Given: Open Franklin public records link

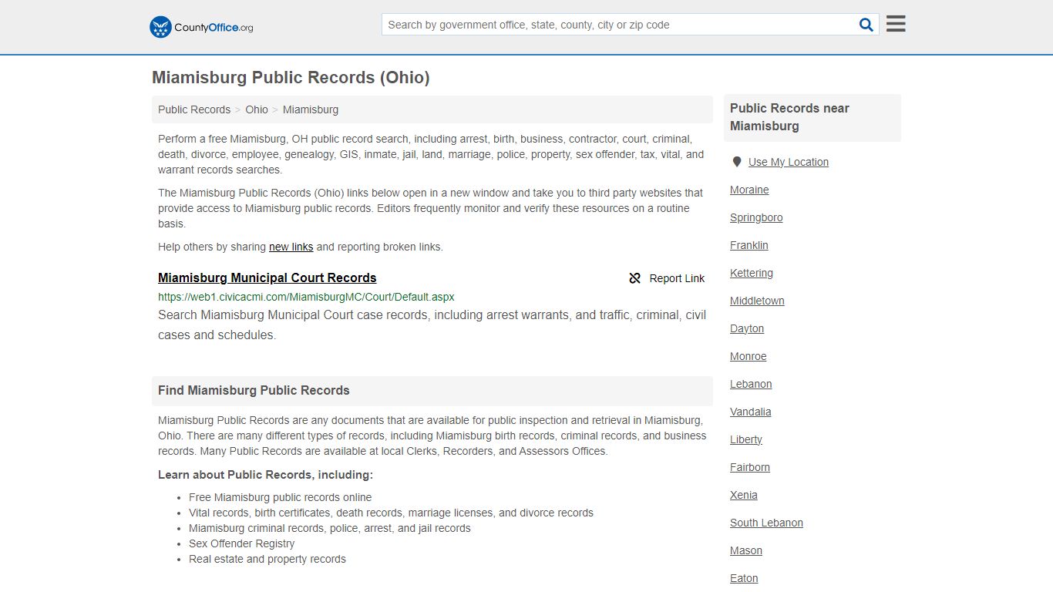Looking at the screenshot, I should pyautogui.click(x=749, y=245).
